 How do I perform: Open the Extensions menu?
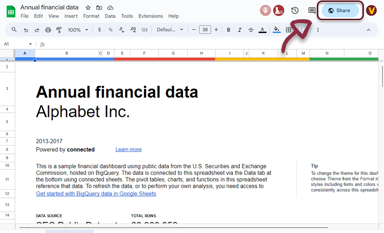[x=150, y=16]
